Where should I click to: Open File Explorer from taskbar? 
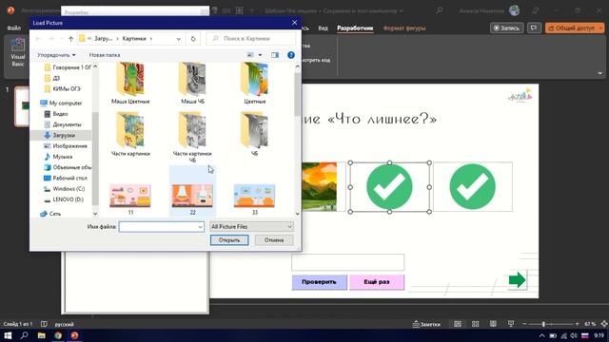coord(41,335)
